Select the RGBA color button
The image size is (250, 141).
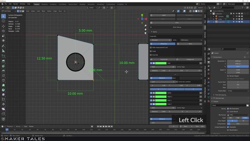[245, 118]
